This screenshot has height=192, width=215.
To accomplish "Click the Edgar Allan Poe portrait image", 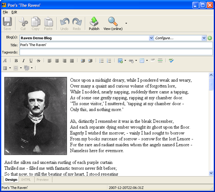I will coord(36,116).
